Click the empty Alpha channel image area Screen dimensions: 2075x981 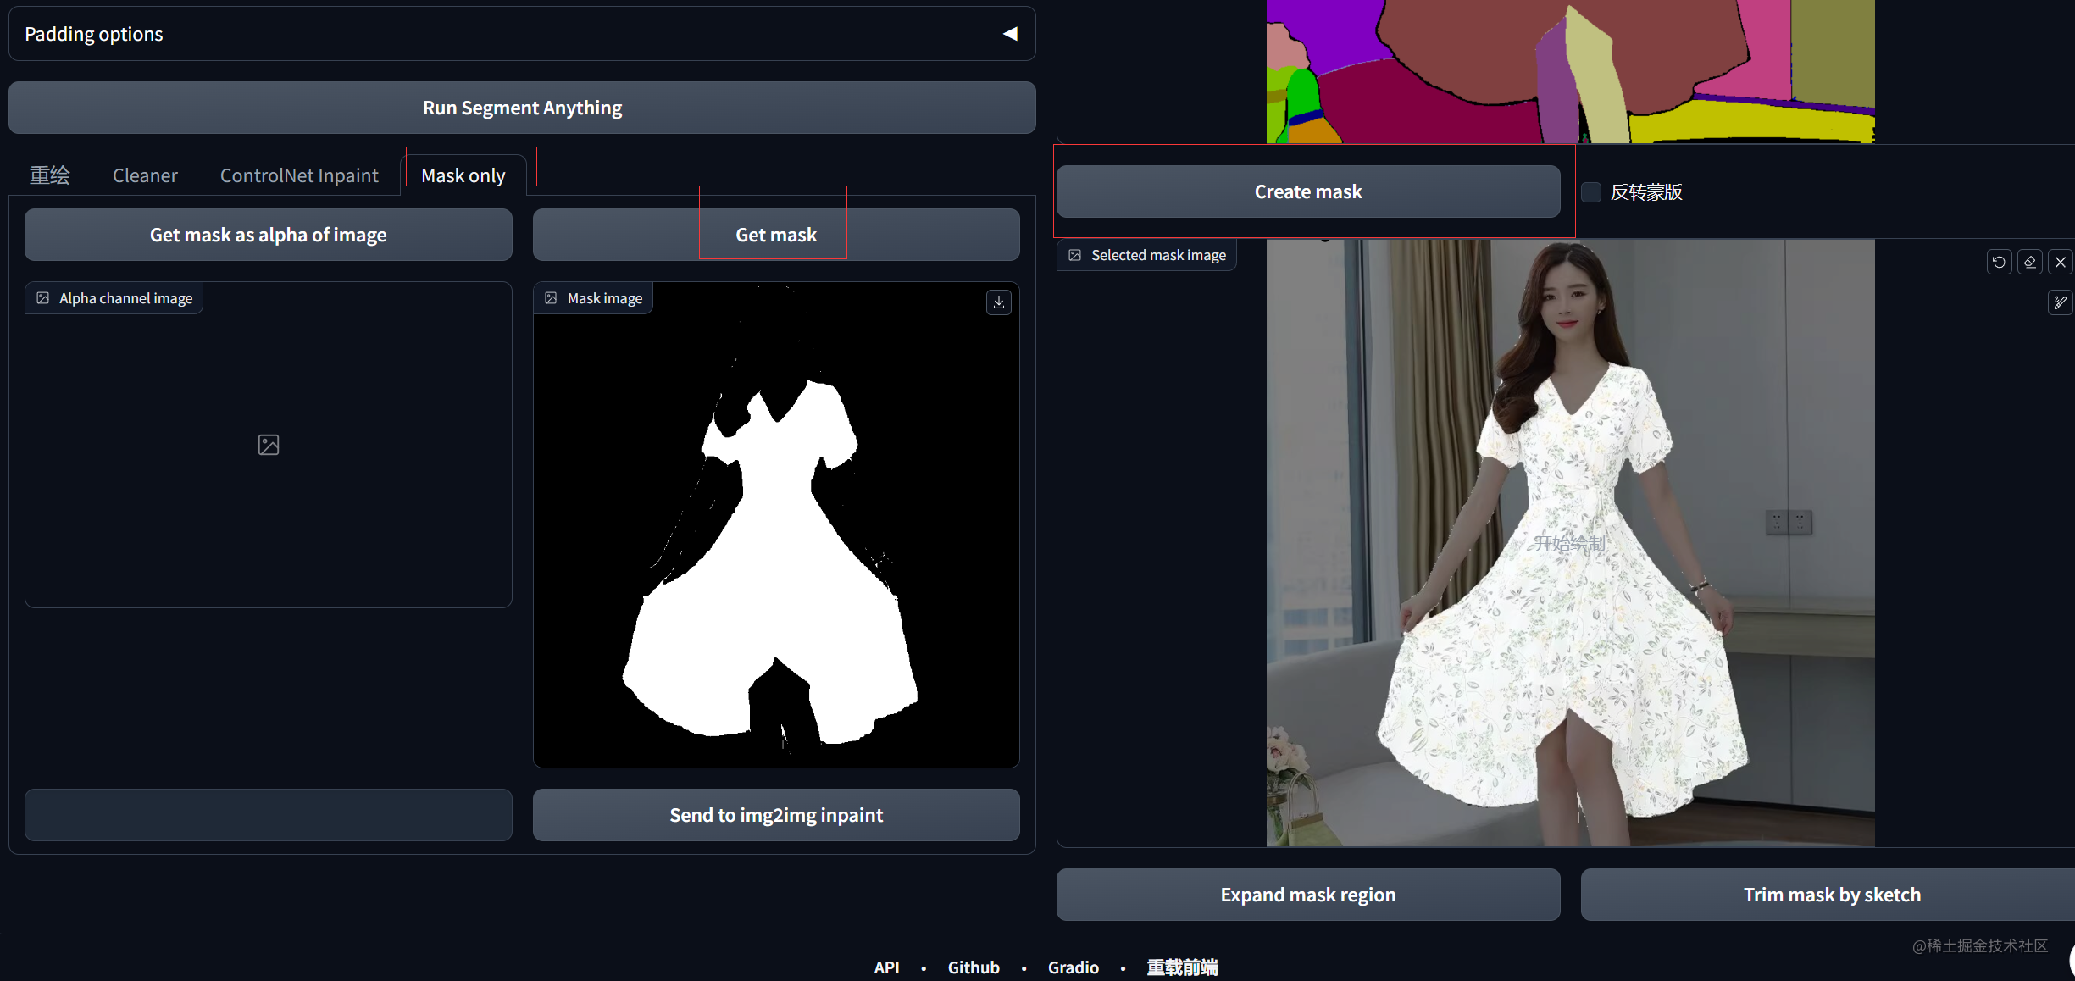click(269, 445)
